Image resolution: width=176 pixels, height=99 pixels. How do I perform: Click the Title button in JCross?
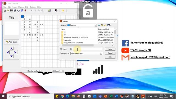[12, 18]
